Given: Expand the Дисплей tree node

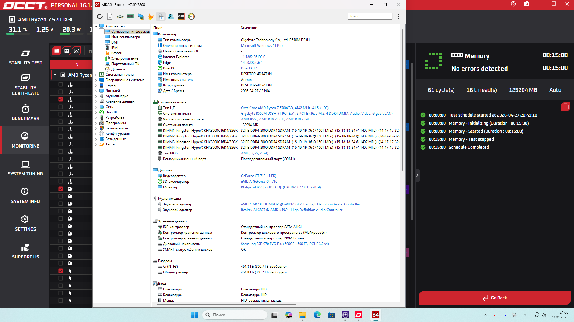Looking at the screenshot, I should [96, 91].
